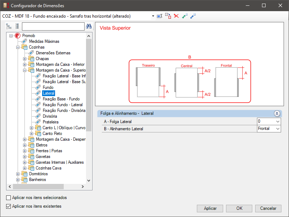The image size is (289, 217).
Task: Click the Gavetas folder icon
Action: pyautogui.click(x=31, y=156)
